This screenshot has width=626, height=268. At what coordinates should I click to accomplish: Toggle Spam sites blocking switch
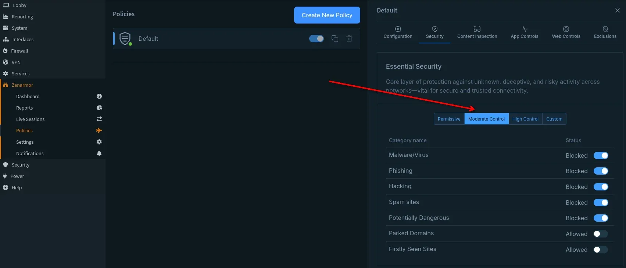[601, 203]
